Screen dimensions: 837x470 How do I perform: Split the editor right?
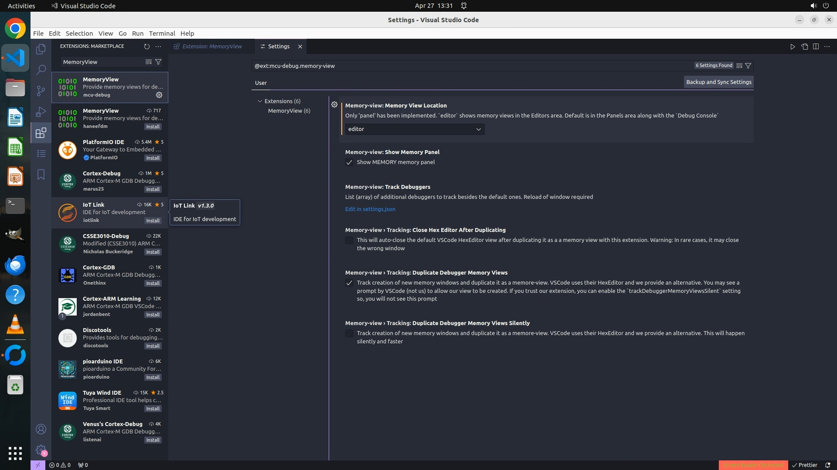816,46
